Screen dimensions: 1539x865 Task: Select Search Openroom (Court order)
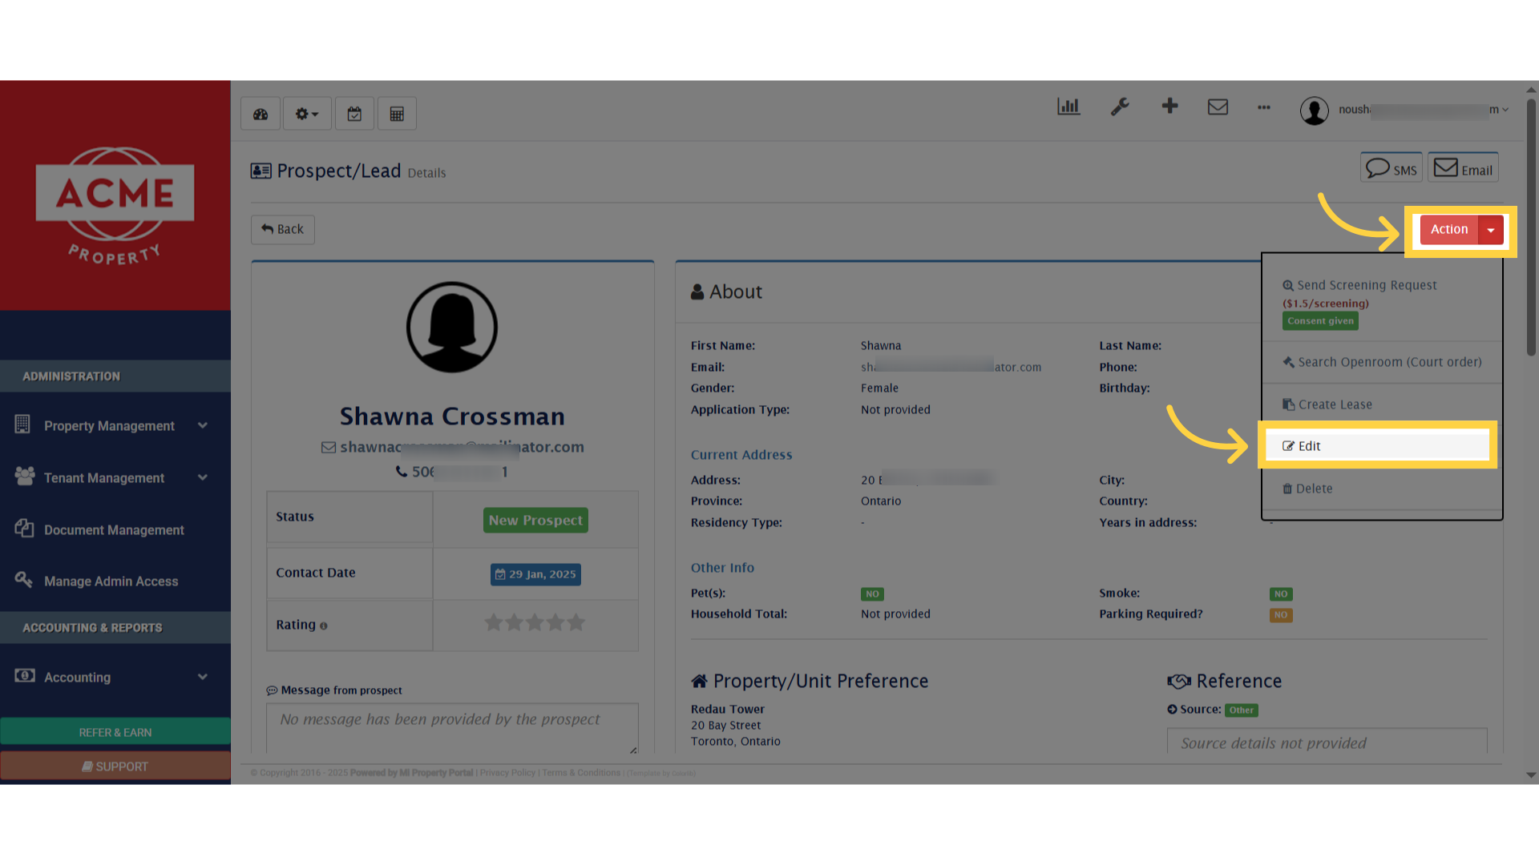pyautogui.click(x=1382, y=362)
